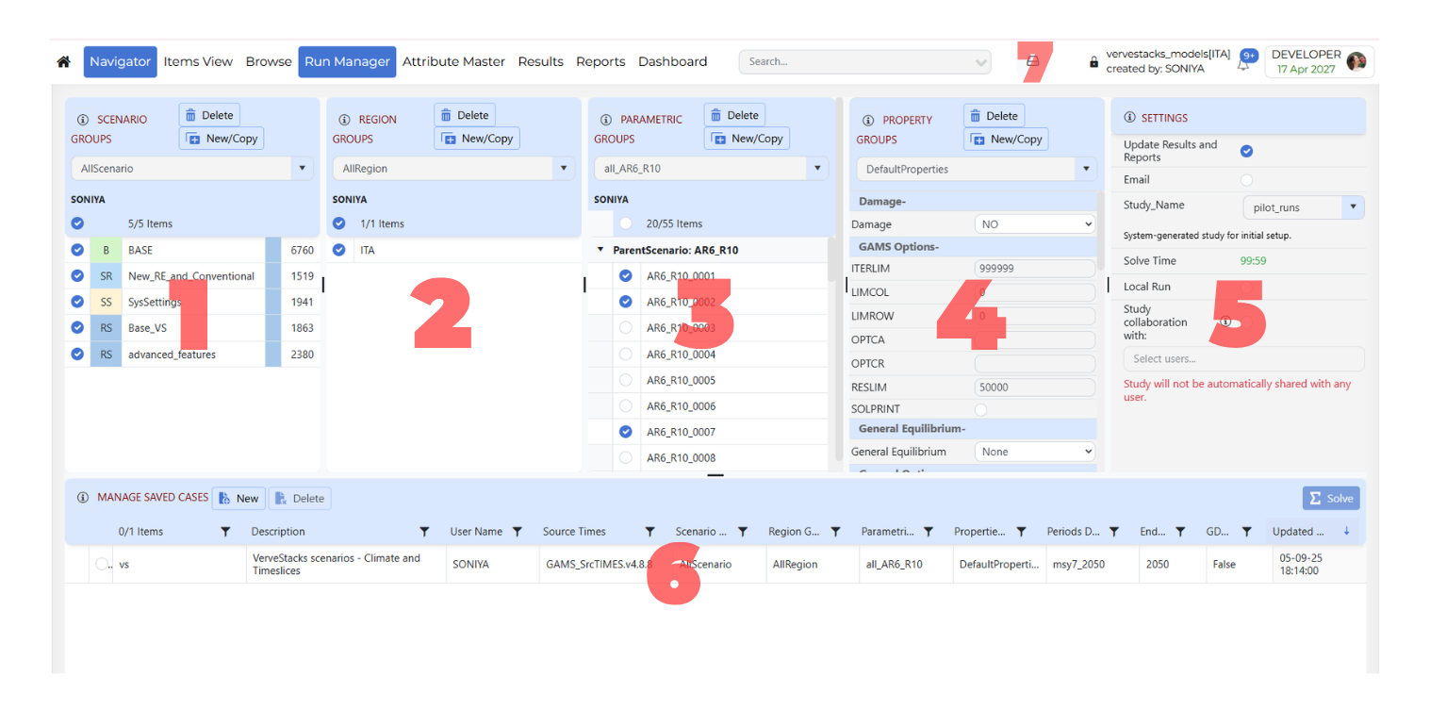This screenshot has height=726, width=1430.
Task: Filter the User Name column
Action: [517, 532]
